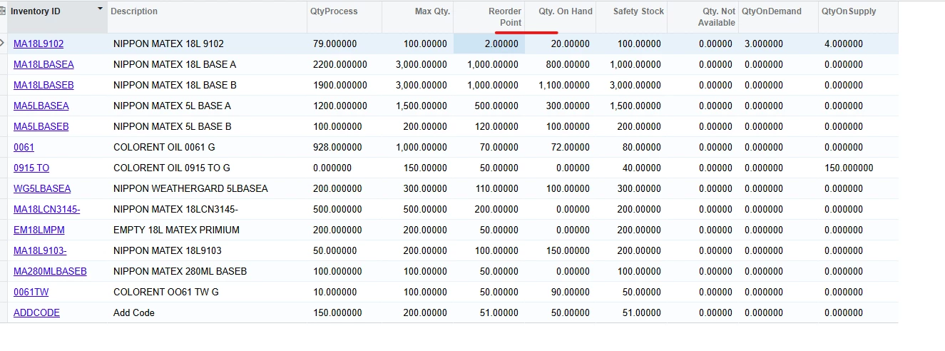Screen dimensions: 945x351
Task: Select description NIPPON MATEX 18L BASE A
Action: [x=175, y=64]
